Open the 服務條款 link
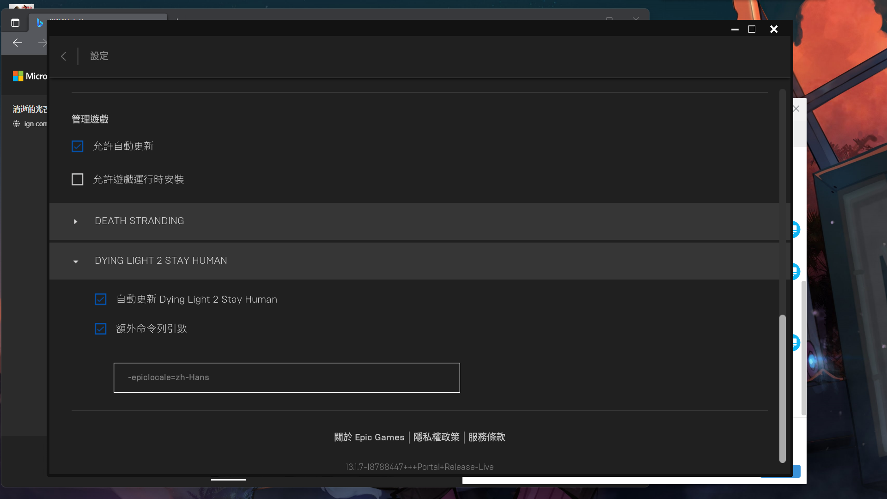 486,437
